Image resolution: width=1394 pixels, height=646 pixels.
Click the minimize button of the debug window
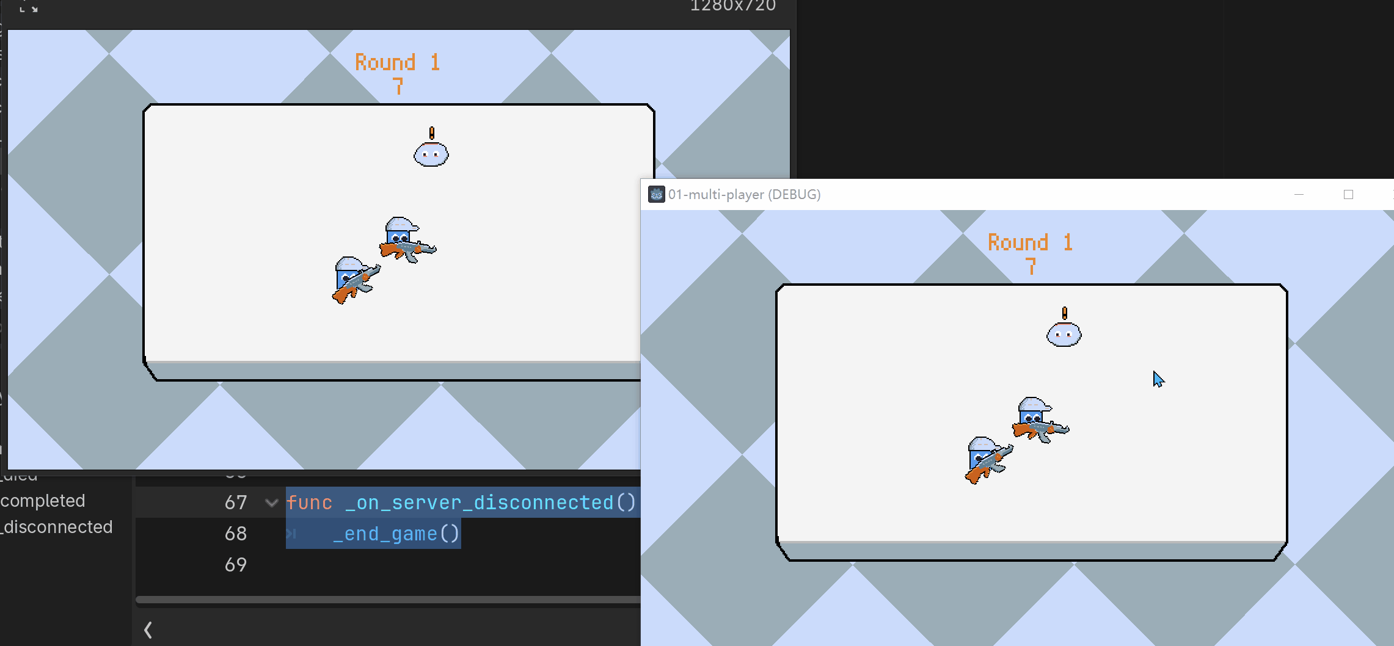point(1299,194)
